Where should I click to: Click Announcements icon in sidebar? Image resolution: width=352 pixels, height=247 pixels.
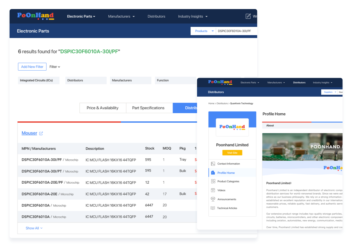pos(213,199)
